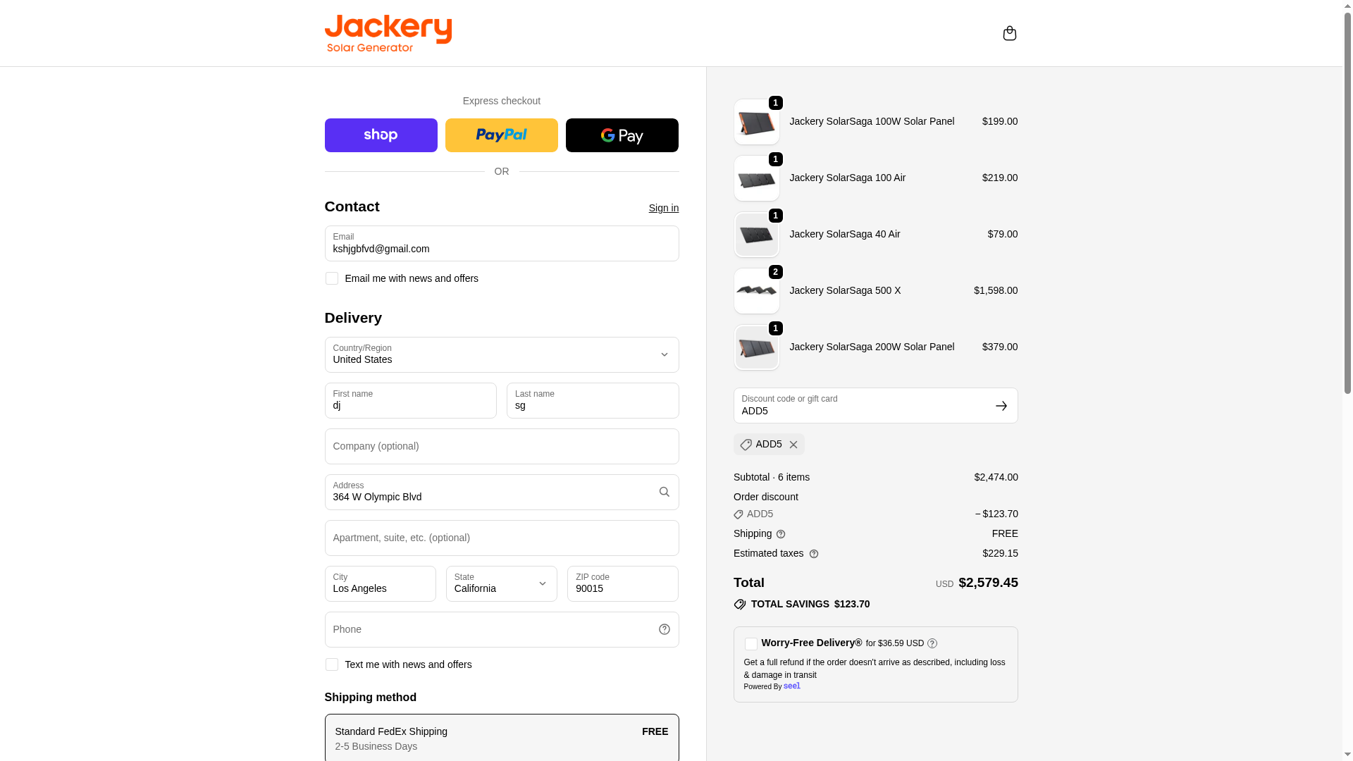The width and height of the screenshot is (1353, 761).
Task: Open Worry-Free Delivery info icon
Action: (x=932, y=643)
